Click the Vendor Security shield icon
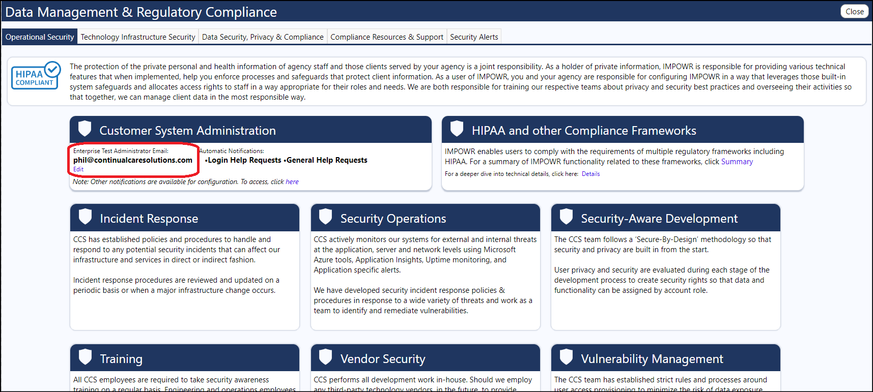This screenshot has width=873, height=392. click(326, 357)
